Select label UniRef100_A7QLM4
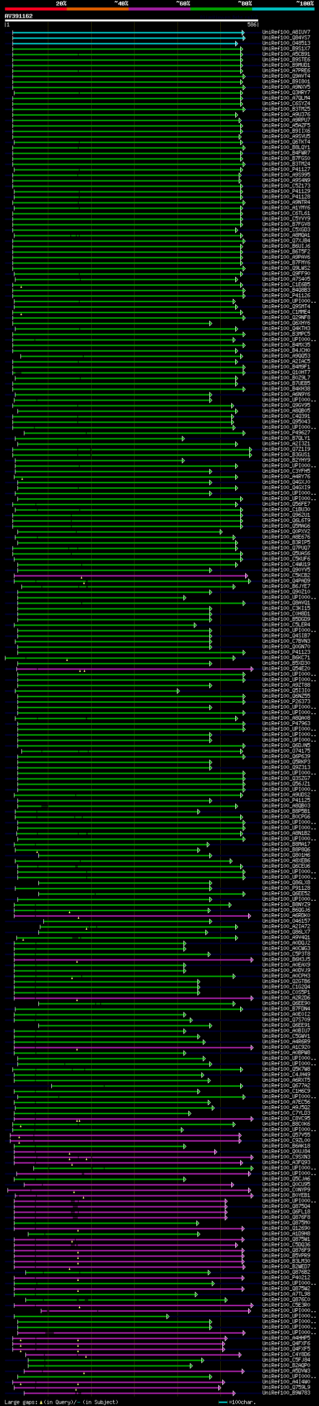The width and height of the screenshot is (319, 1406). (286, 98)
